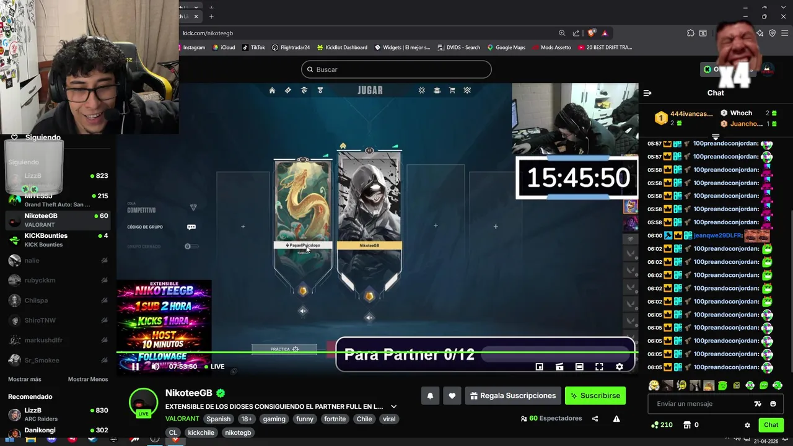Open the VALORANT category link
The image size is (793, 446).
[x=182, y=419]
